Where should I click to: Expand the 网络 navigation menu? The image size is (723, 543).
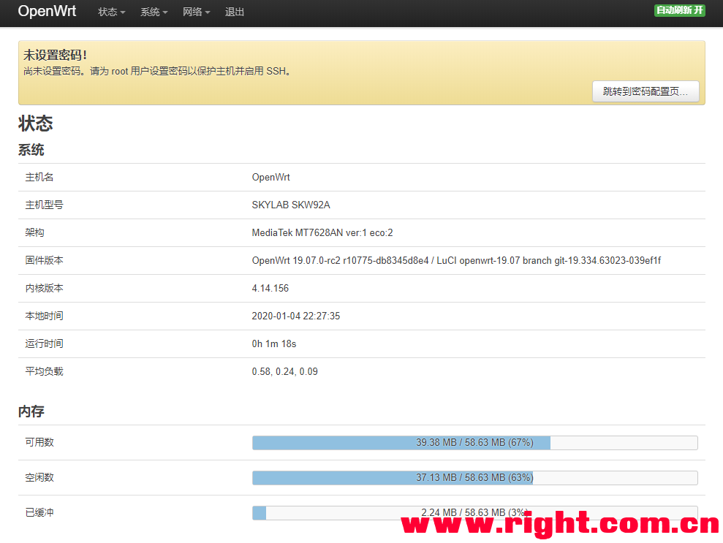(x=196, y=12)
